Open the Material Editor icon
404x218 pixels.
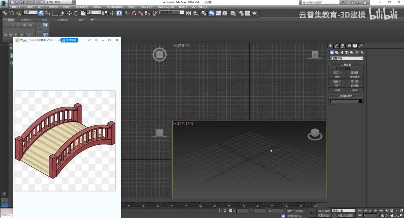[233, 13]
